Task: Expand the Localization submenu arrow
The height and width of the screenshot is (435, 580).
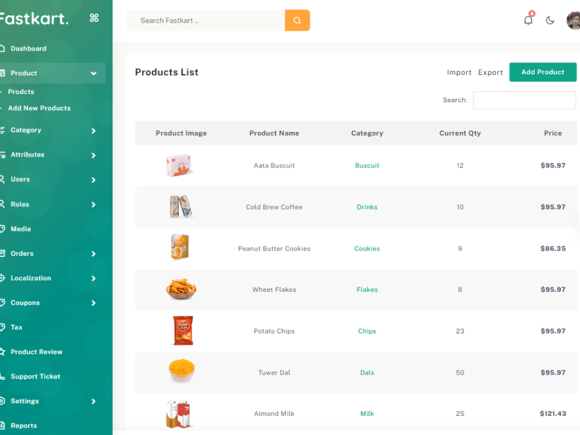Action: tap(93, 278)
